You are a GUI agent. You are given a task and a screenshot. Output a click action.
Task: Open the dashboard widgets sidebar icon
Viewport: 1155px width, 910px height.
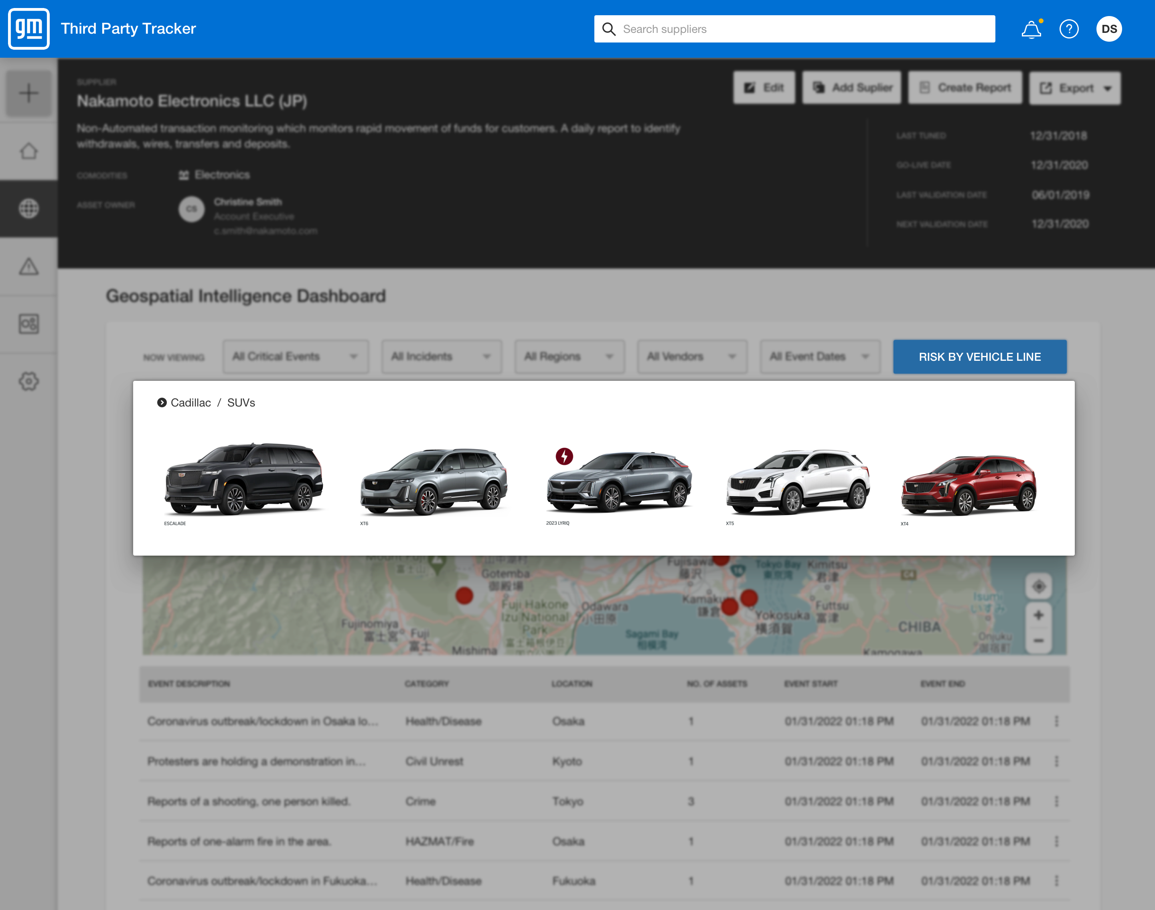point(29,324)
